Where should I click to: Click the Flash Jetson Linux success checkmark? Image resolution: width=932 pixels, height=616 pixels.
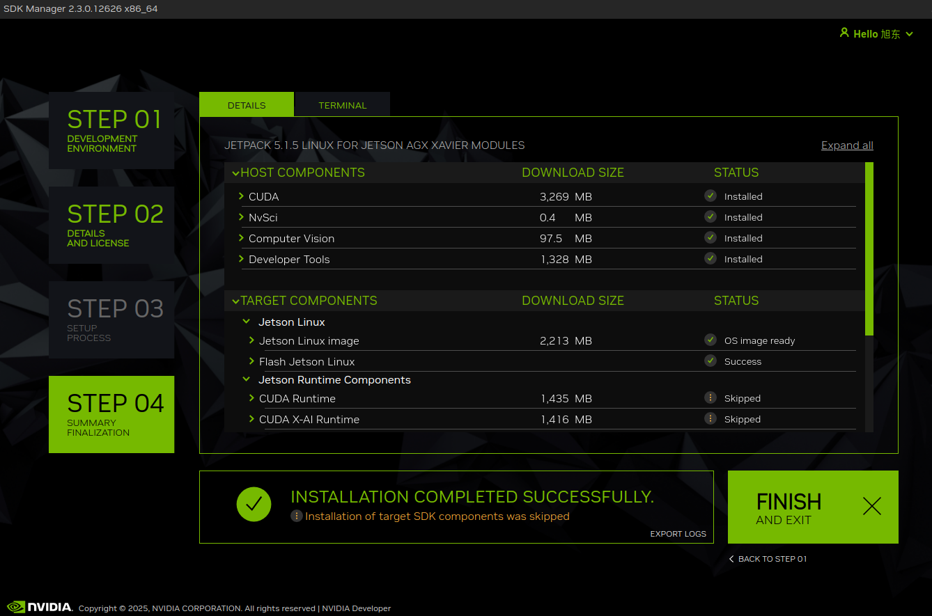710,361
